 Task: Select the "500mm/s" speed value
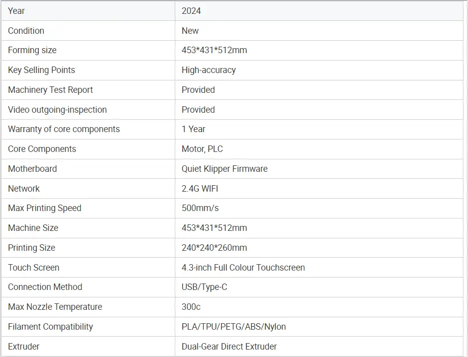(x=200, y=208)
